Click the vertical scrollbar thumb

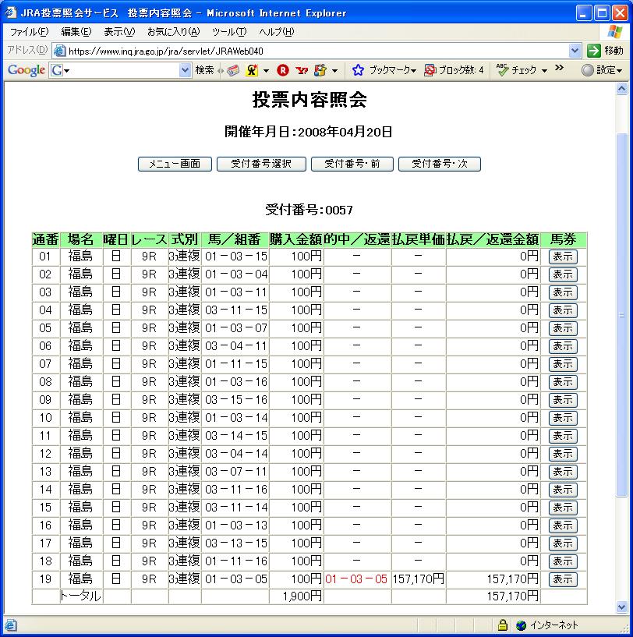click(621, 315)
